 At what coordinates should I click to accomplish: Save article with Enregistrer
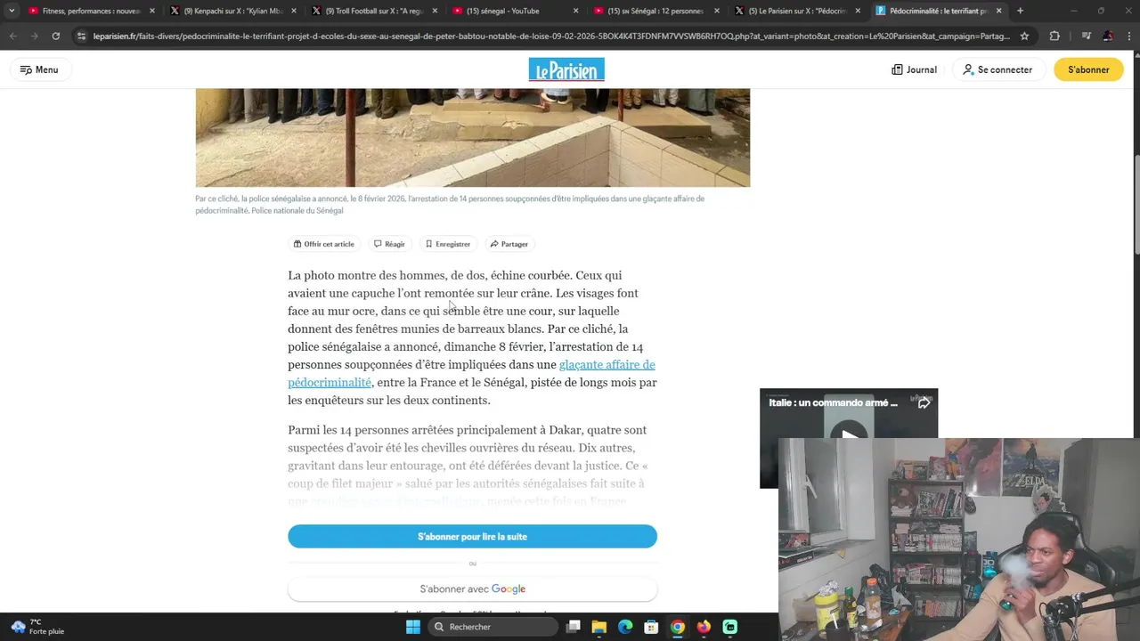click(447, 244)
